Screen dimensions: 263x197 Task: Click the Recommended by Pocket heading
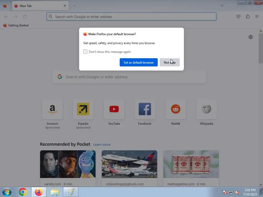65,144
